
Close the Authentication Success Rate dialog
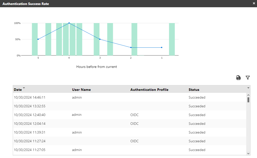pos(254,3)
